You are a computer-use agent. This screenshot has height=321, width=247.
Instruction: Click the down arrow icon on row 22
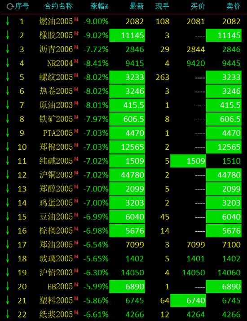[8, 314]
